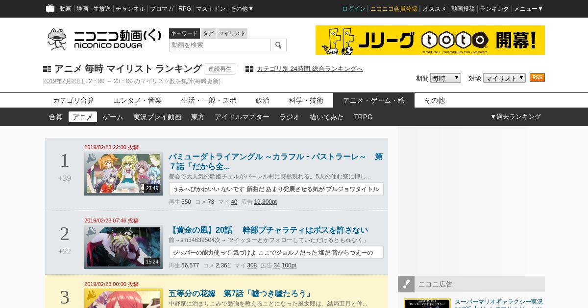Click the RSS feed badge

tap(537, 78)
